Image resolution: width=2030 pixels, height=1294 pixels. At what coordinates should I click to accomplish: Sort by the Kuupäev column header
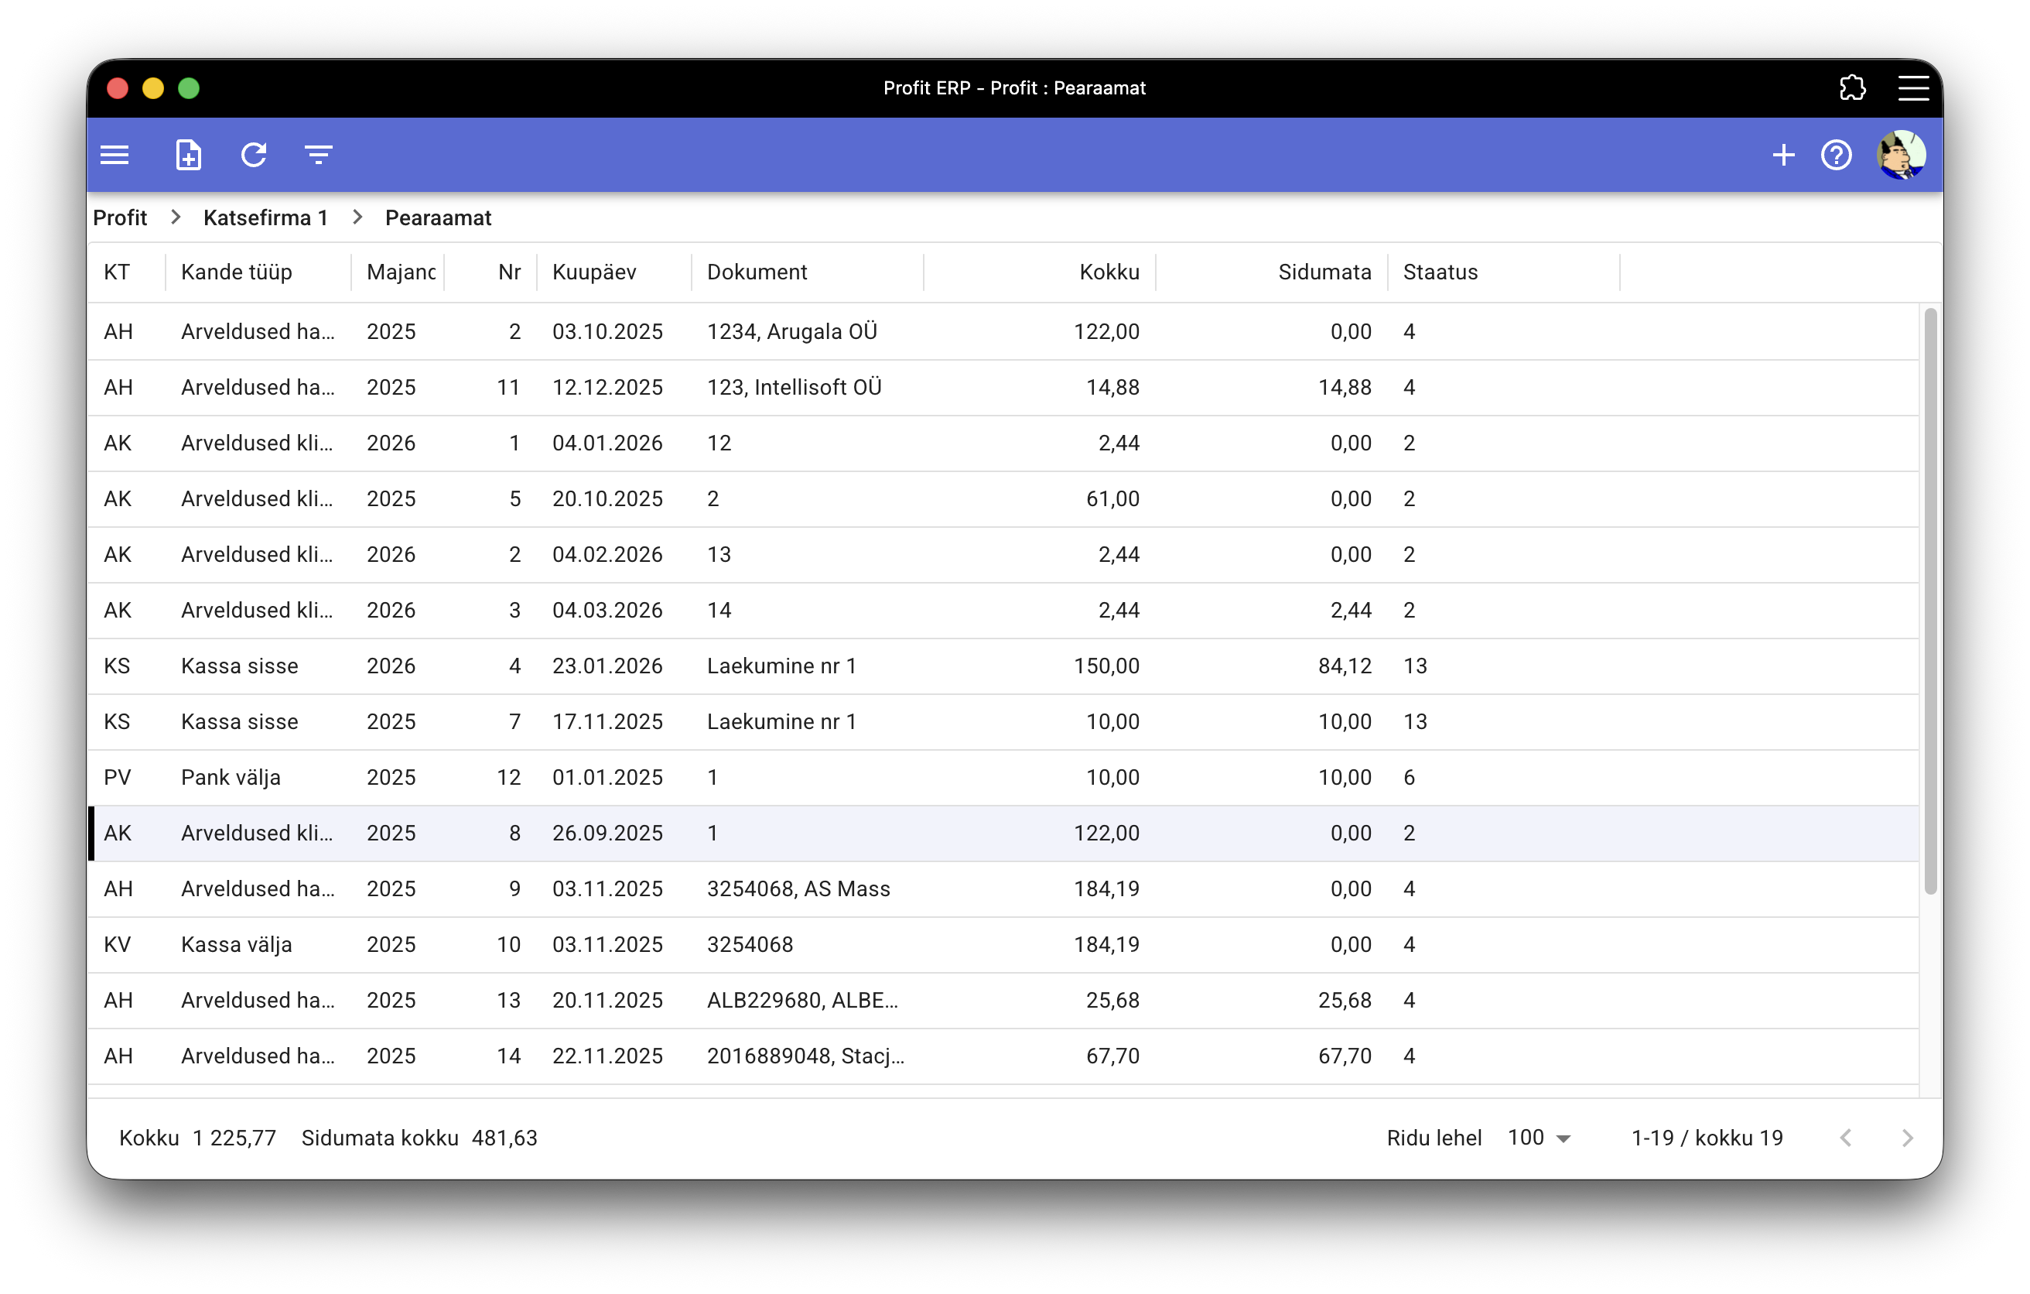[594, 272]
